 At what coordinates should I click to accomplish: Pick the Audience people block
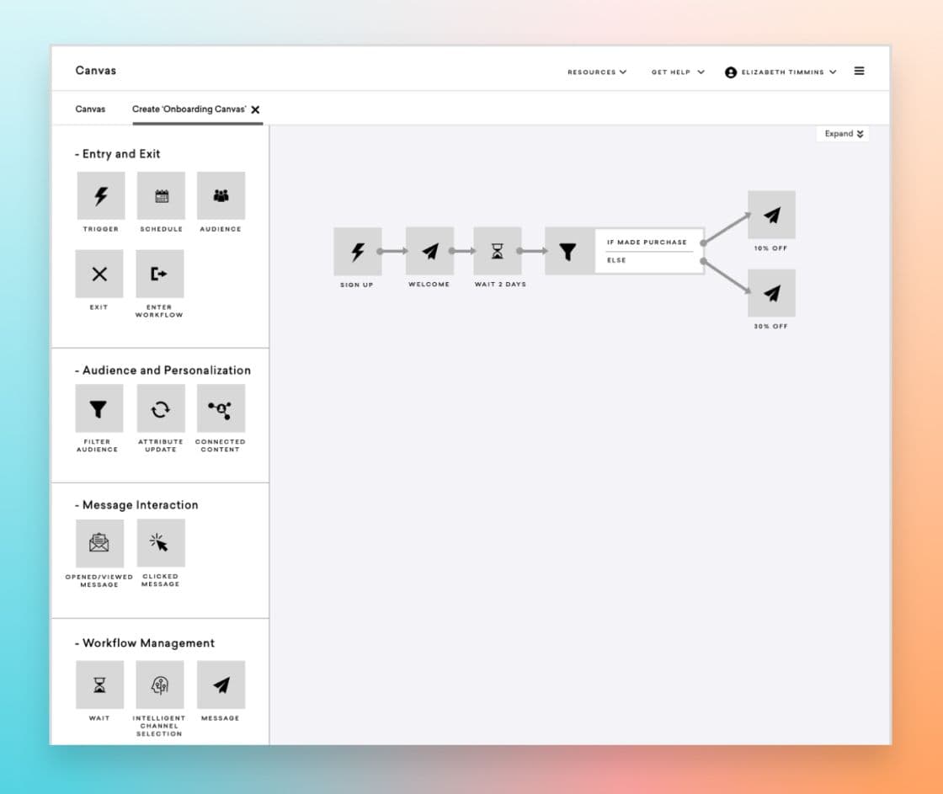coord(221,196)
